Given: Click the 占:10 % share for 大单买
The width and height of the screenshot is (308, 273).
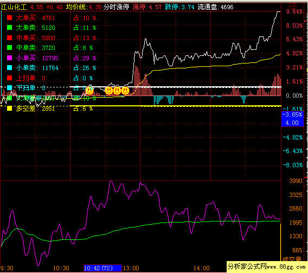Looking at the screenshot, I should [x=85, y=18].
